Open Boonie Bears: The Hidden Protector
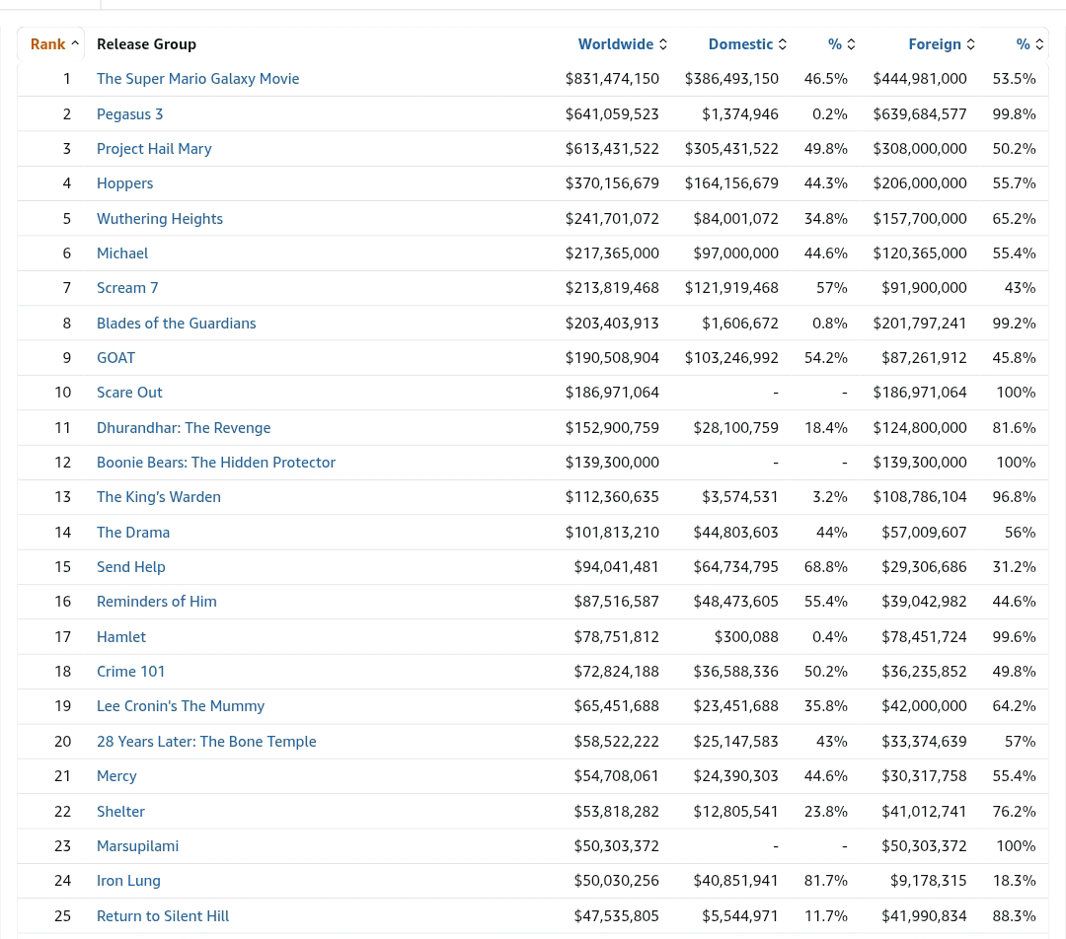 215,462
